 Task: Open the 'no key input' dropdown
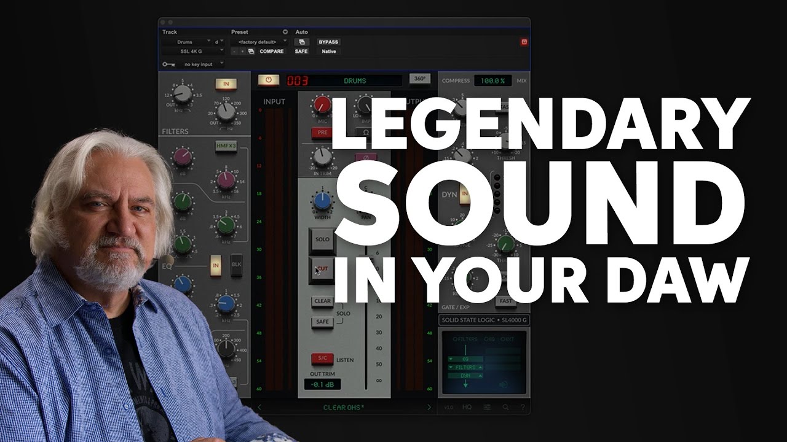200,64
